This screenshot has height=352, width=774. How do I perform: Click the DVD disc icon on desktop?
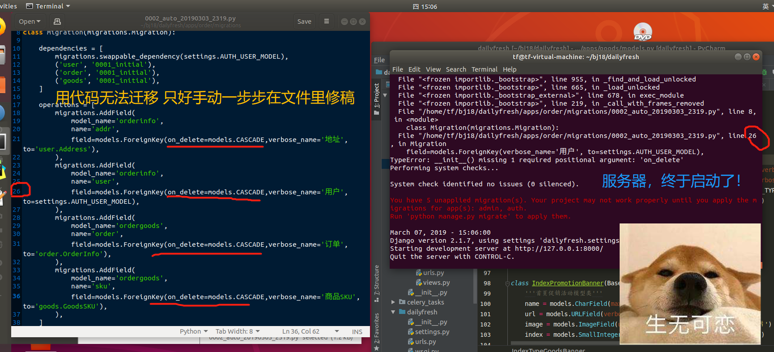click(642, 31)
